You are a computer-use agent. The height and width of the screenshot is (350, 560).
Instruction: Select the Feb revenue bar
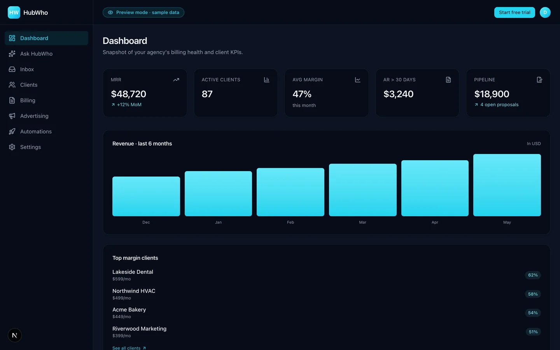[x=290, y=192]
